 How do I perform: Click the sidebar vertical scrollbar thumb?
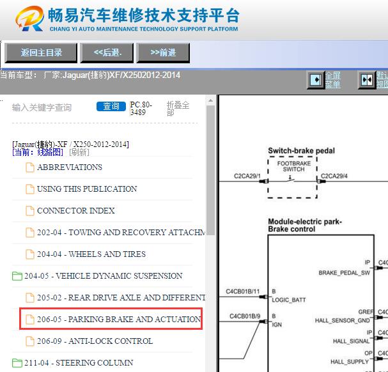(210, 170)
